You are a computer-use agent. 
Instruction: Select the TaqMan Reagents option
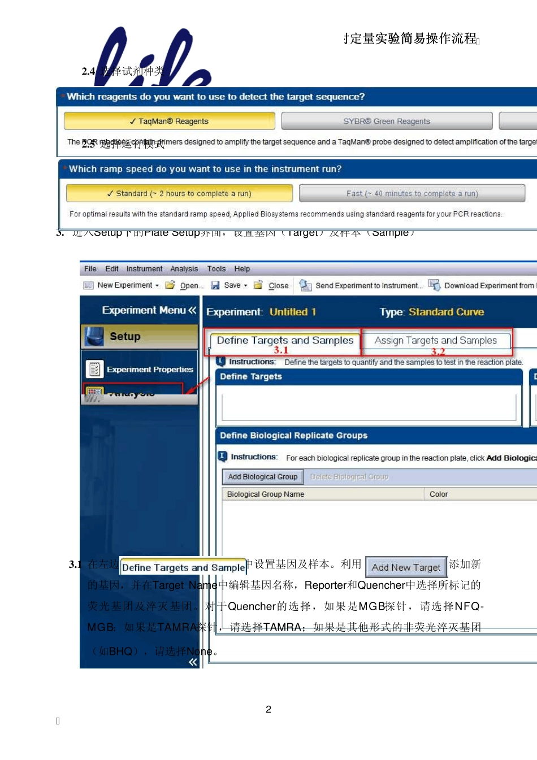[x=169, y=121]
